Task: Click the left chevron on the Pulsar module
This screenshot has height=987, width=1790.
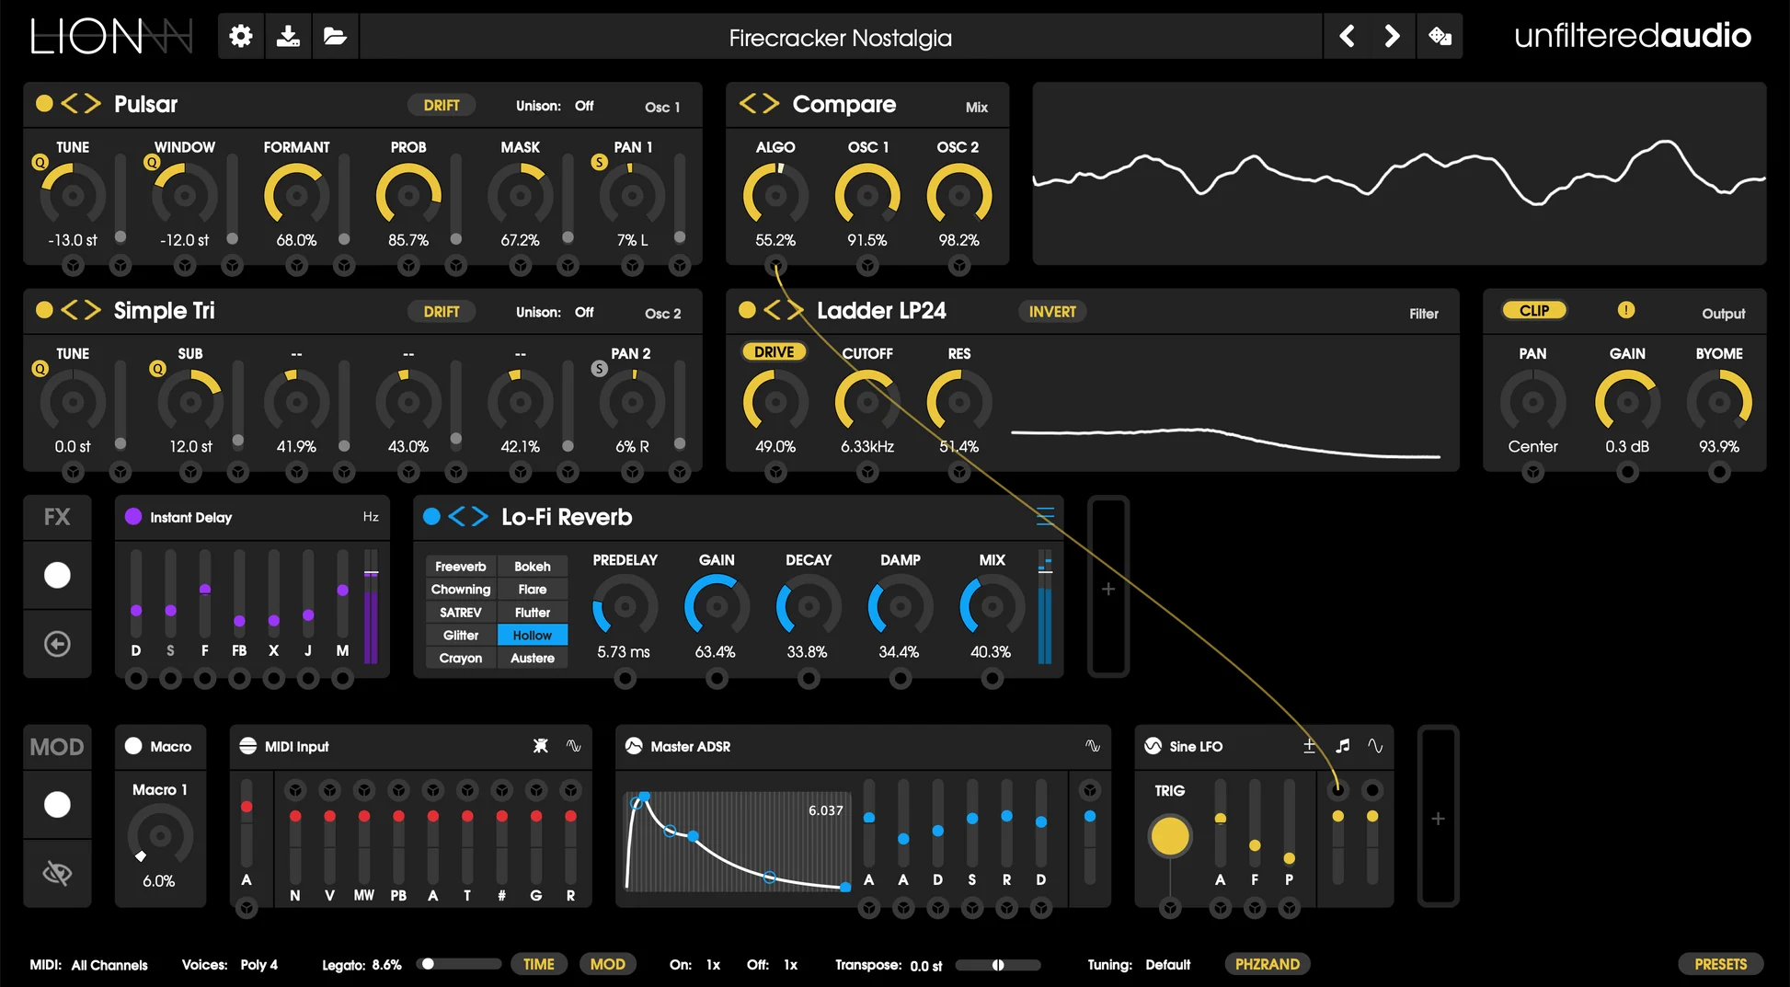Action: (x=72, y=104)
